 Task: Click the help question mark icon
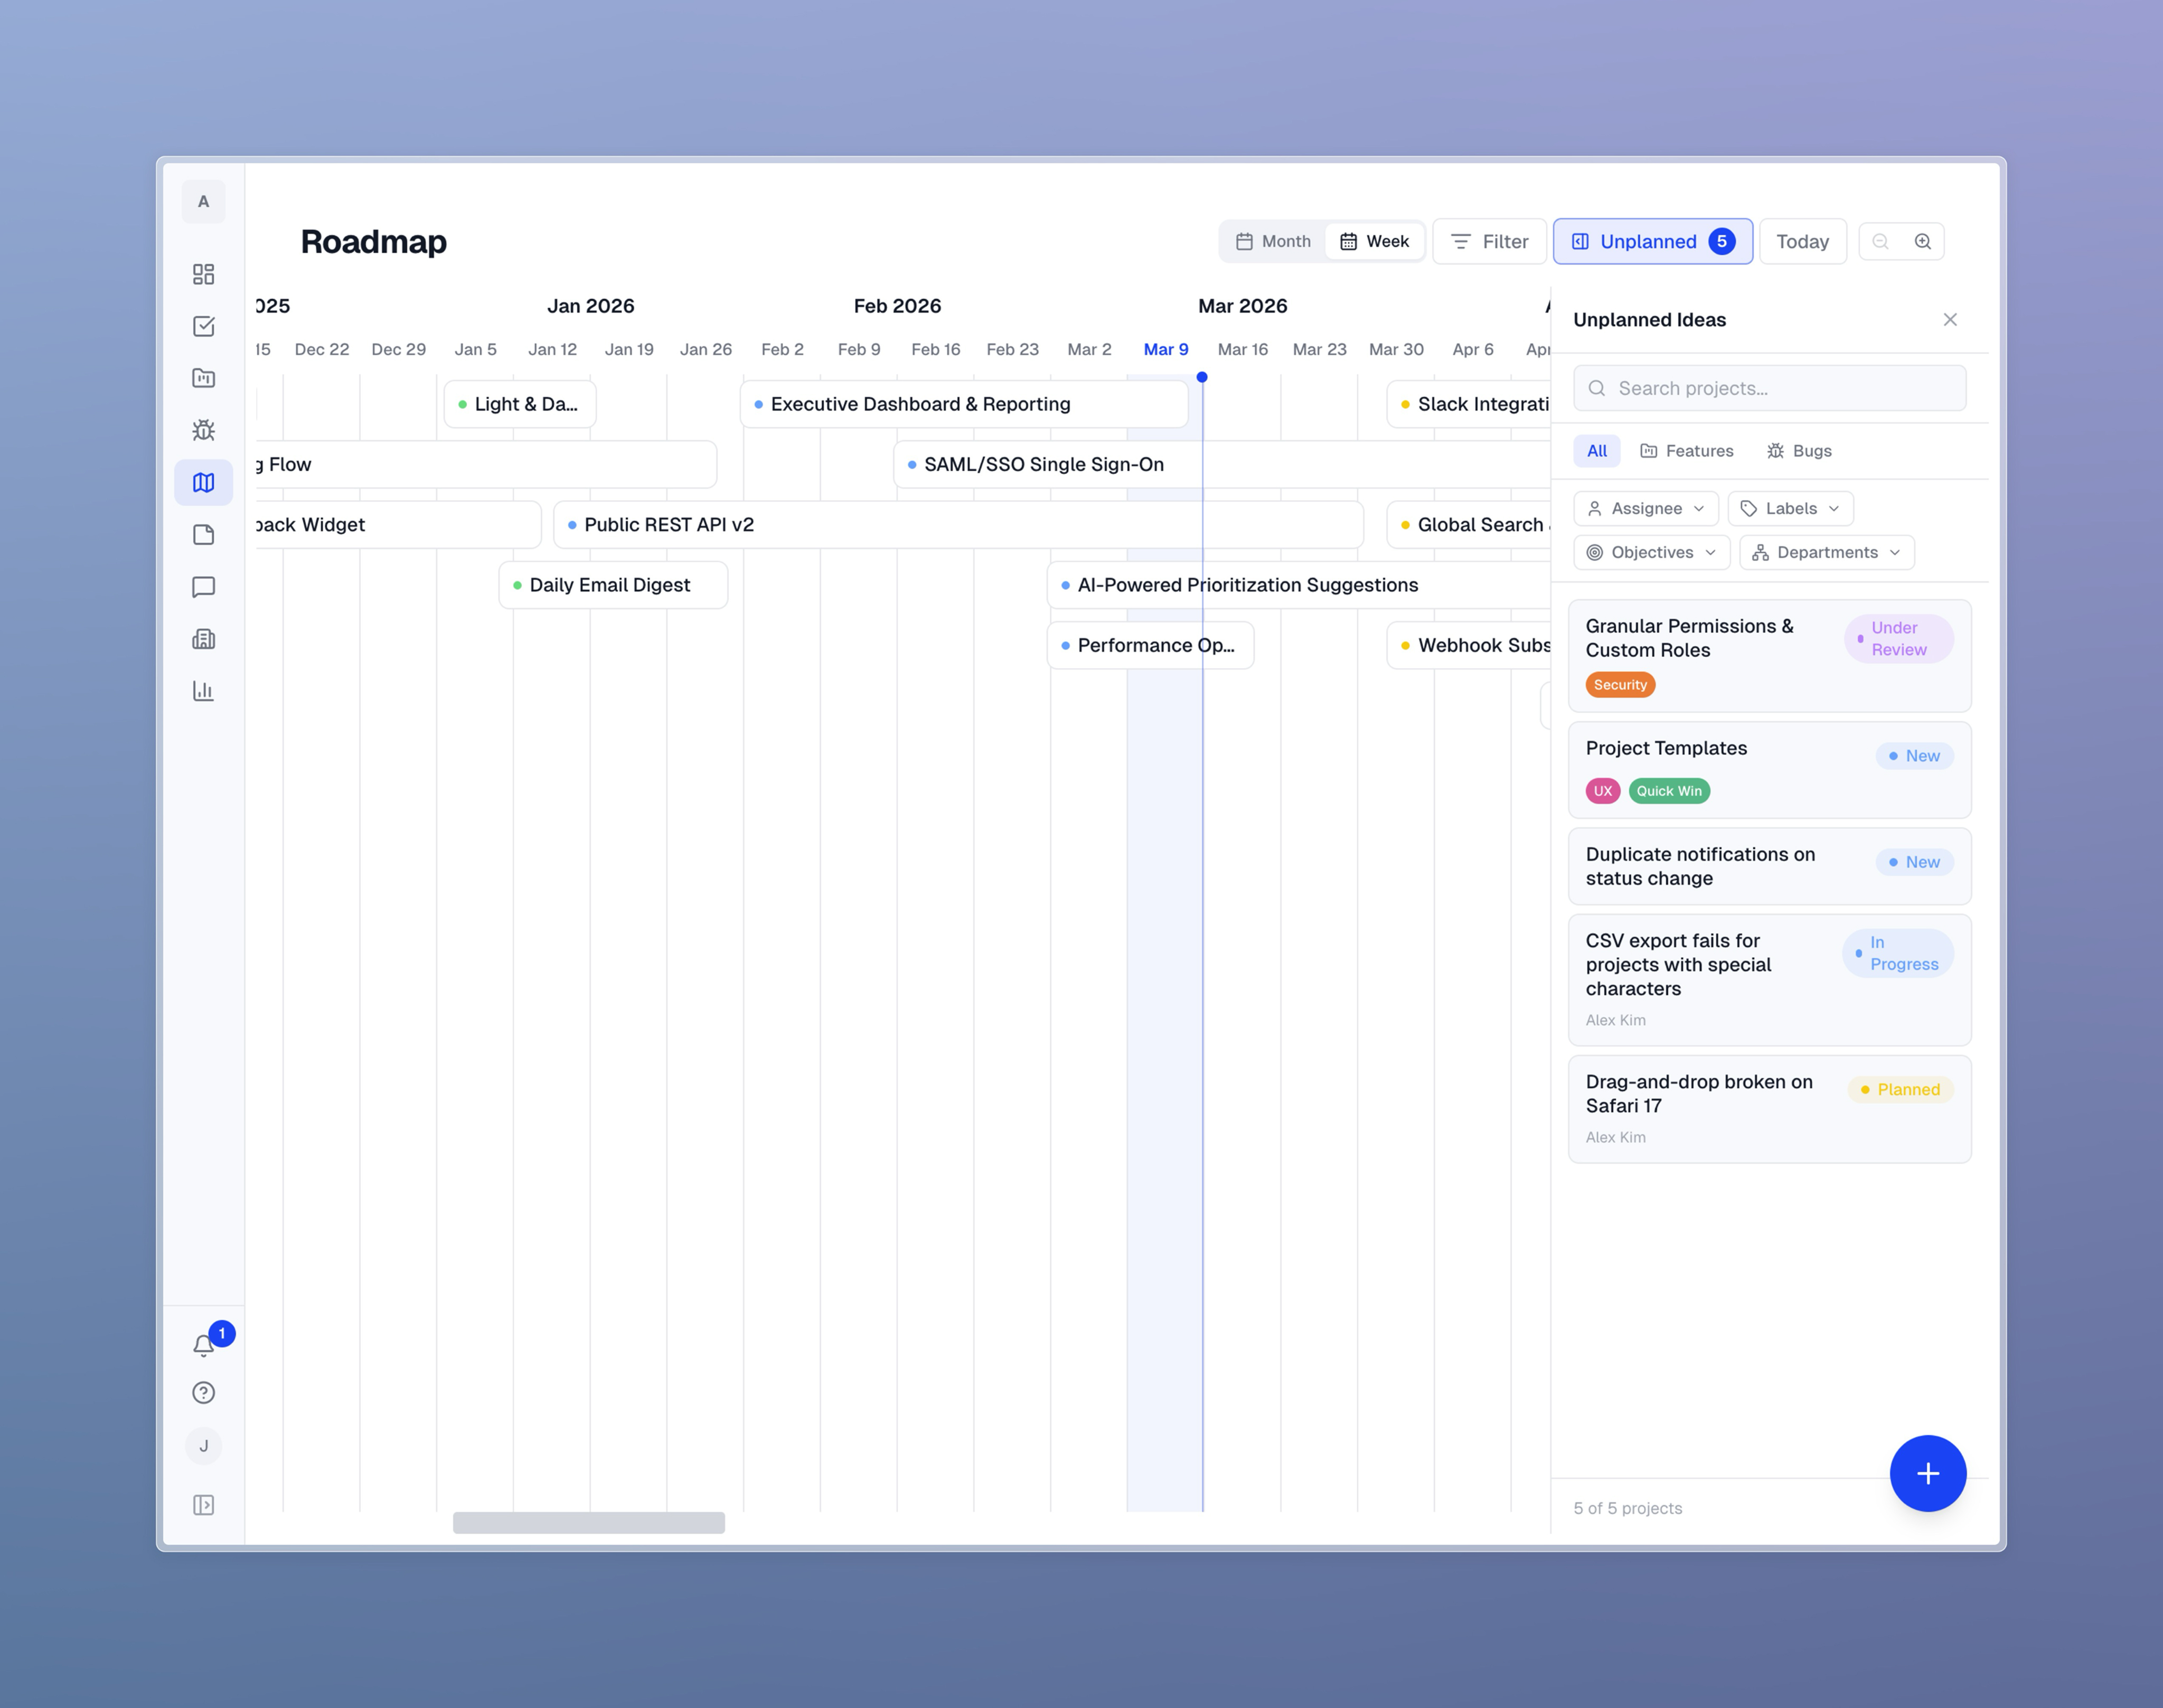204,1392
